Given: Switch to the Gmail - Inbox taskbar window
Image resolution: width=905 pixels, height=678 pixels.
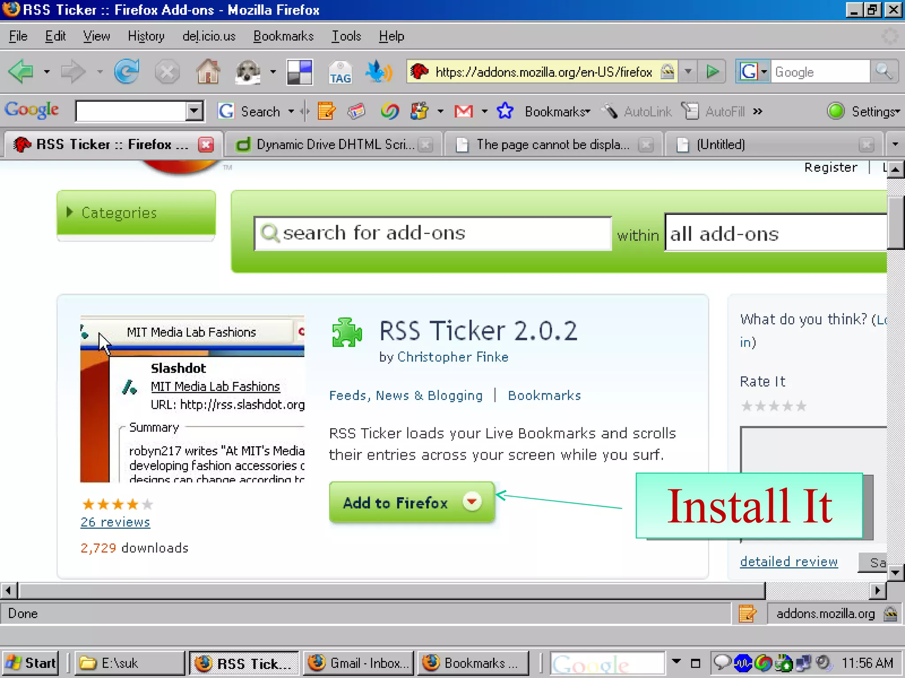Looking at the screenshot, I should [359, 663].
